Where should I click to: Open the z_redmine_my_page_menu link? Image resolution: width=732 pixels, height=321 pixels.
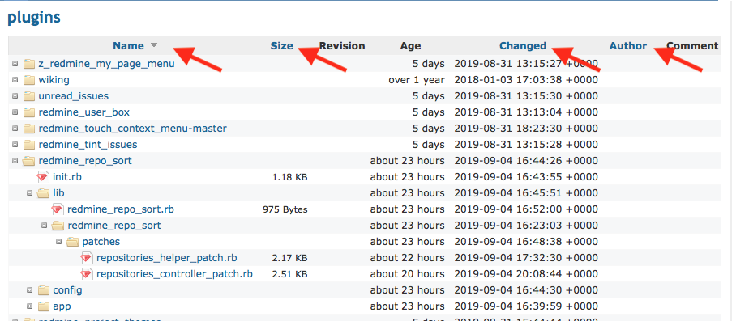tap(106, 64)
